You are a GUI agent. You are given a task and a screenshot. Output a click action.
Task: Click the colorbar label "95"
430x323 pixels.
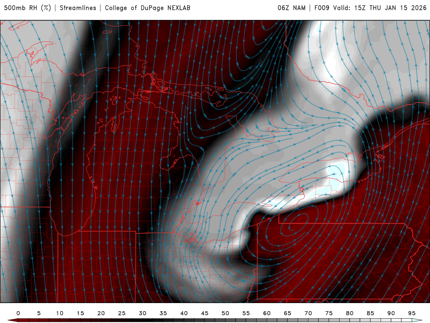[x=412, y=313]
